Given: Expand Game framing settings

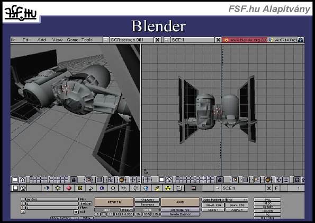Looking at the screenshot, I should [x=225, y=200].
